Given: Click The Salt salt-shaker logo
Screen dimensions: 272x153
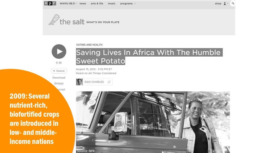Looking at the screenshot, I should tap(54, 20).
